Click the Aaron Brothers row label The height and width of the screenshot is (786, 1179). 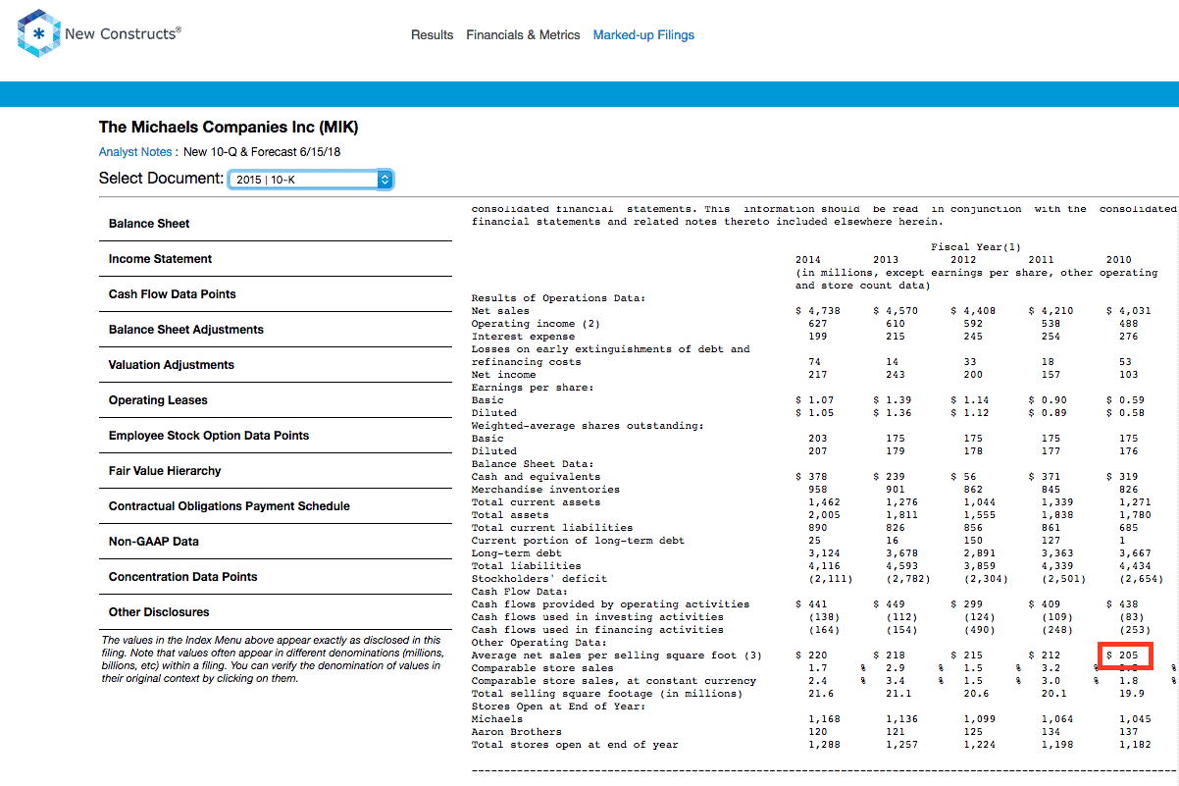coord(517,732)
